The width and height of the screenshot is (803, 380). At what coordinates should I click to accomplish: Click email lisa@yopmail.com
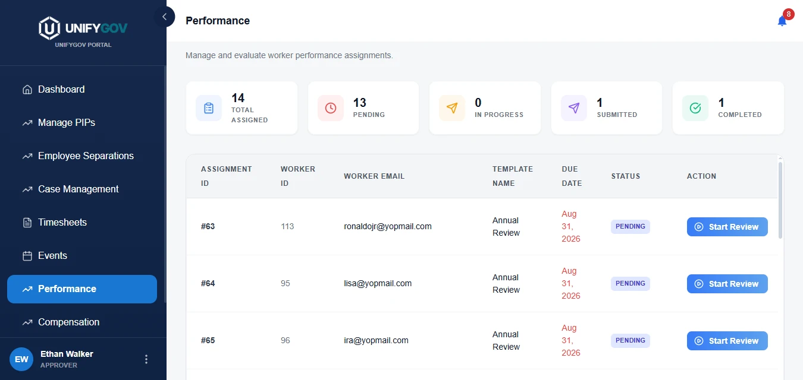click(x=378, y=284)
